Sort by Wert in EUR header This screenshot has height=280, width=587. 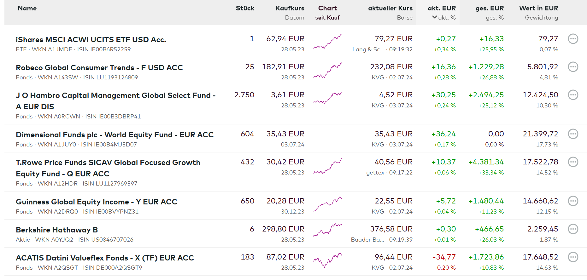pos(538,9)
